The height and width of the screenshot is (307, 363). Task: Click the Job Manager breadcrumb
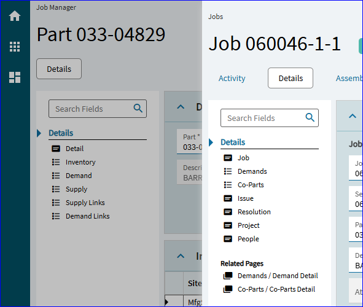[57, 7]
